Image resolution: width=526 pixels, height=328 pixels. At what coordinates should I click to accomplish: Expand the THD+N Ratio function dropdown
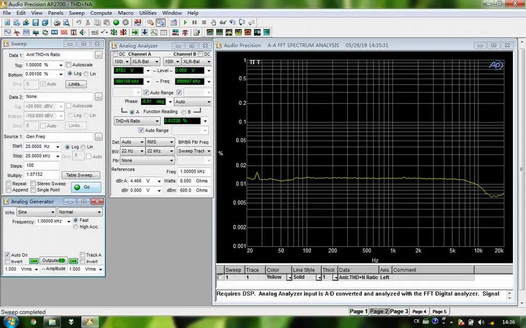157,121
